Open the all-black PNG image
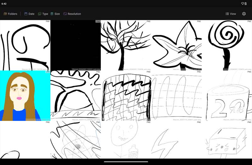 click(x=76, y=45)
